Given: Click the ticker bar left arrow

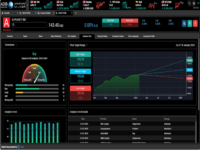Looking at the screenshot, I should point(27,5).
